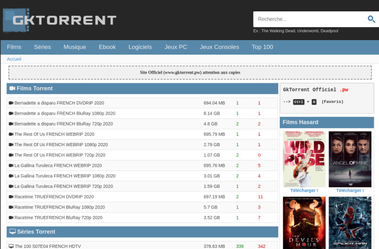Click camera icon beside Gallina Turuleca WEBRIP 2020

(x=11, y=166)
